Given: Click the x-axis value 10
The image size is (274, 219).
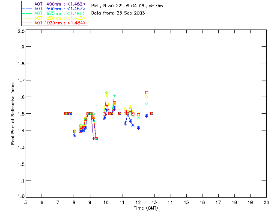Looking at the screenshot, I should [106, 202].
